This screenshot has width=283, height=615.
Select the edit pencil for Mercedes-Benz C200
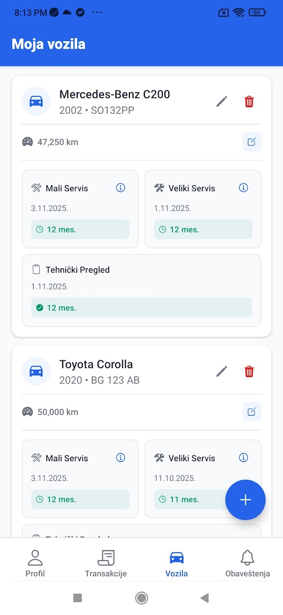point(222,101)
